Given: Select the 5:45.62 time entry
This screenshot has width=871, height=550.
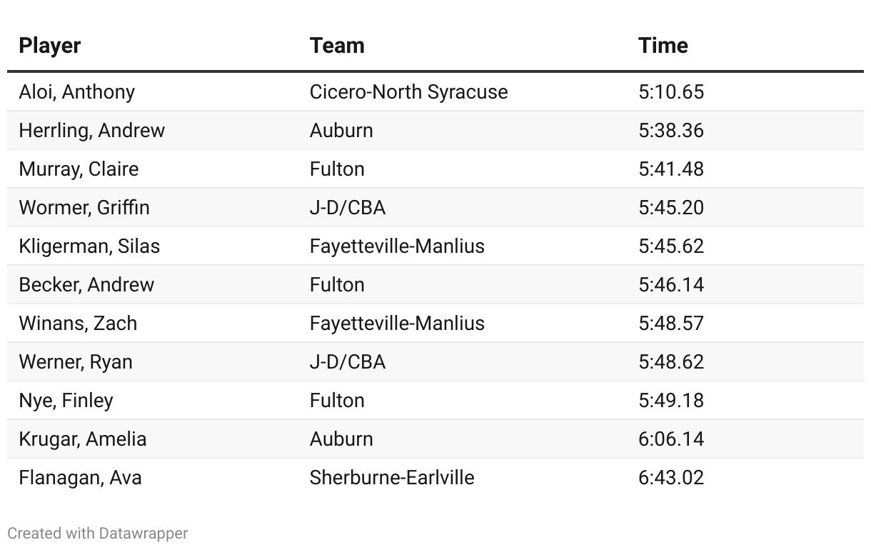Looking at the screenshot, I should point(671,246).
